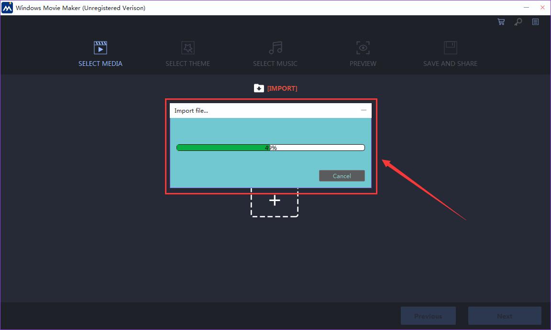Switch to PREVIEW step label
The height and width of the screenshot is (330, 551).
pos(363,64)
